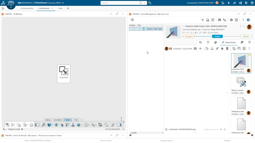
Task: Mark attachment as favorite with star
Action: click(x=222, y=48)
